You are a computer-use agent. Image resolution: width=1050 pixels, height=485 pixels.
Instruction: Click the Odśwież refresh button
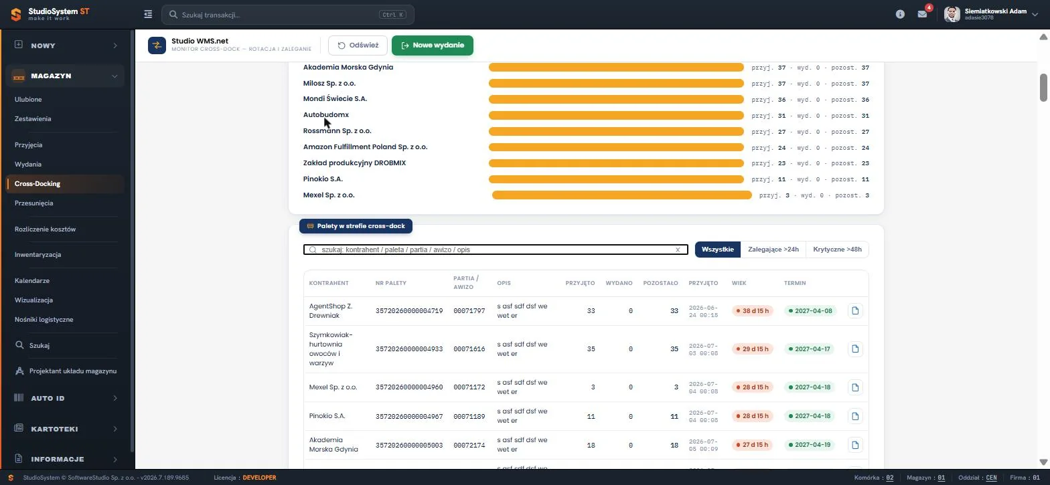click(x=358, y=45)
